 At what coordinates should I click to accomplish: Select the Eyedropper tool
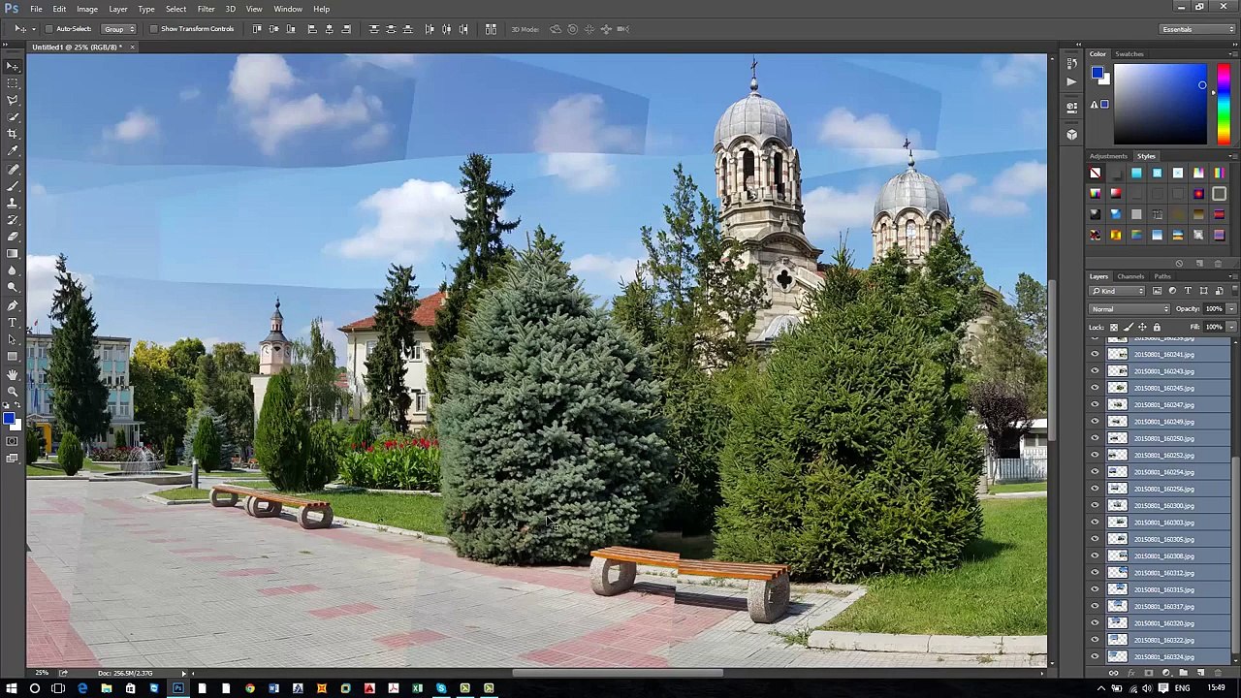(13, 151)
